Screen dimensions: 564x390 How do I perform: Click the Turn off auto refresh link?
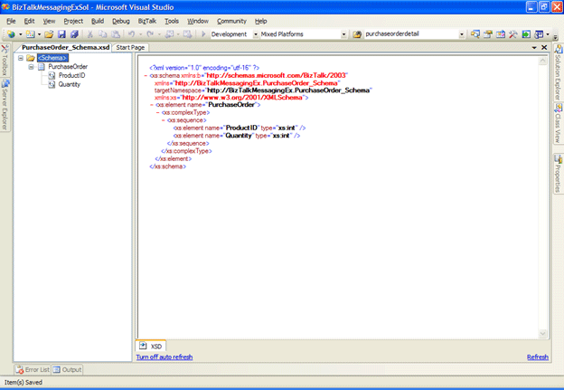click(164, 357)
